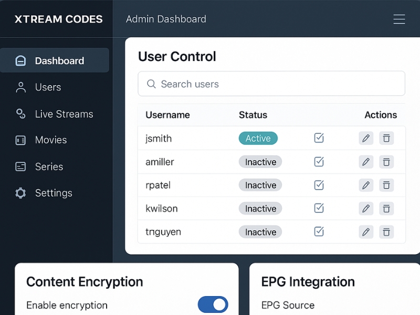This screenshot has width=420, height=315.
Task: Click the Inactive badge for kwilson
Action: click(x=260, y=208)
